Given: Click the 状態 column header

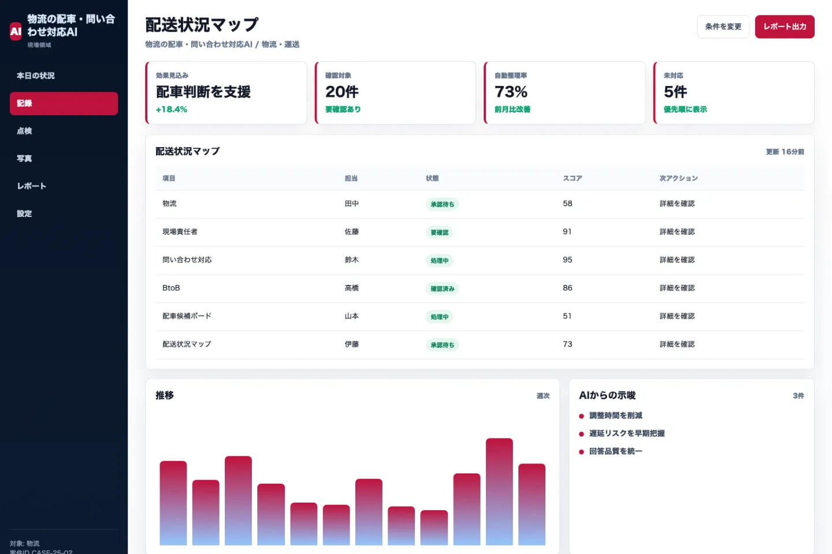Looking at the screenshot, I should tap(432, 178).
